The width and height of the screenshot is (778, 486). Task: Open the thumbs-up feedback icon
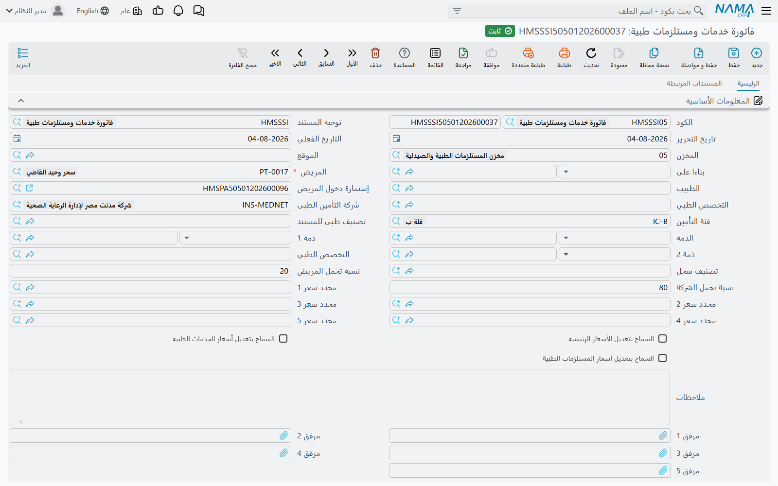(x=158, y=11)
